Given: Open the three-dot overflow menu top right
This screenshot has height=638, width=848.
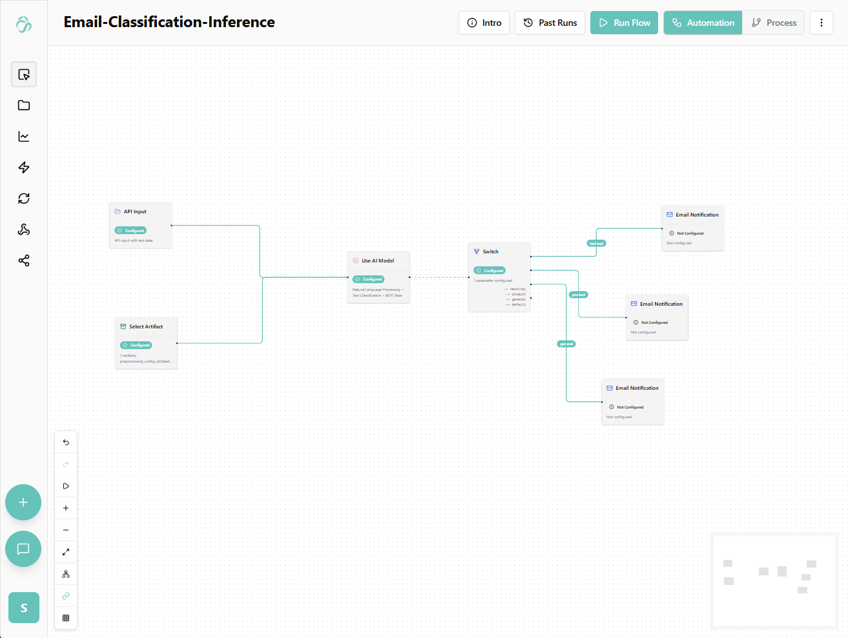Looking at the screenshot, I should coord(821,22).
